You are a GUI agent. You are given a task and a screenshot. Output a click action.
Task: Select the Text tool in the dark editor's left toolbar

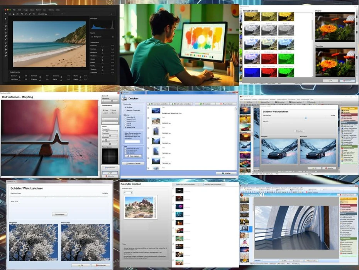pyautogui.click(x=6, y=56)
